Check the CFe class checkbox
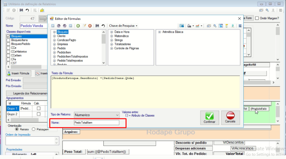286x159 pixels. click(x=8, y=59)
